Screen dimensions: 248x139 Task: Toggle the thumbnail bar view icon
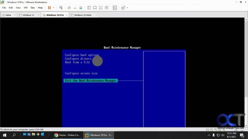pyautogui.click(x=95, y=8)
